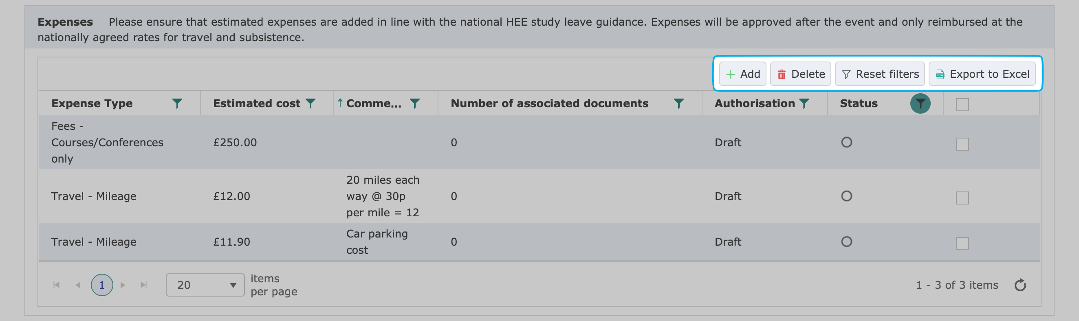Check the select-all checkbox in the header

962,105
